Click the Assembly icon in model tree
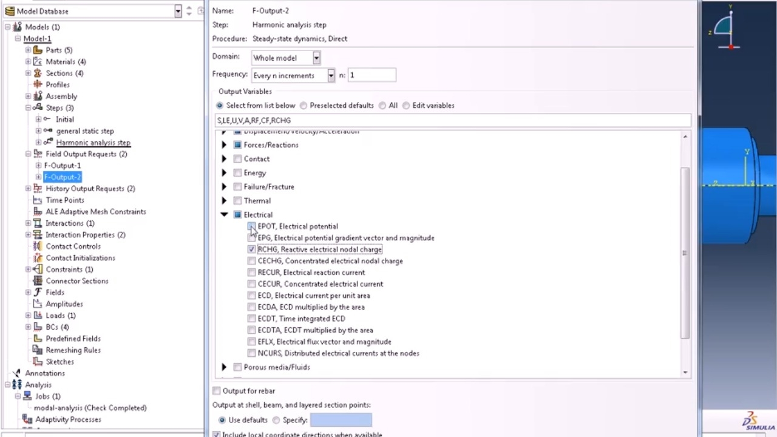This screenshot has width=777, height=437. [38, 97]
